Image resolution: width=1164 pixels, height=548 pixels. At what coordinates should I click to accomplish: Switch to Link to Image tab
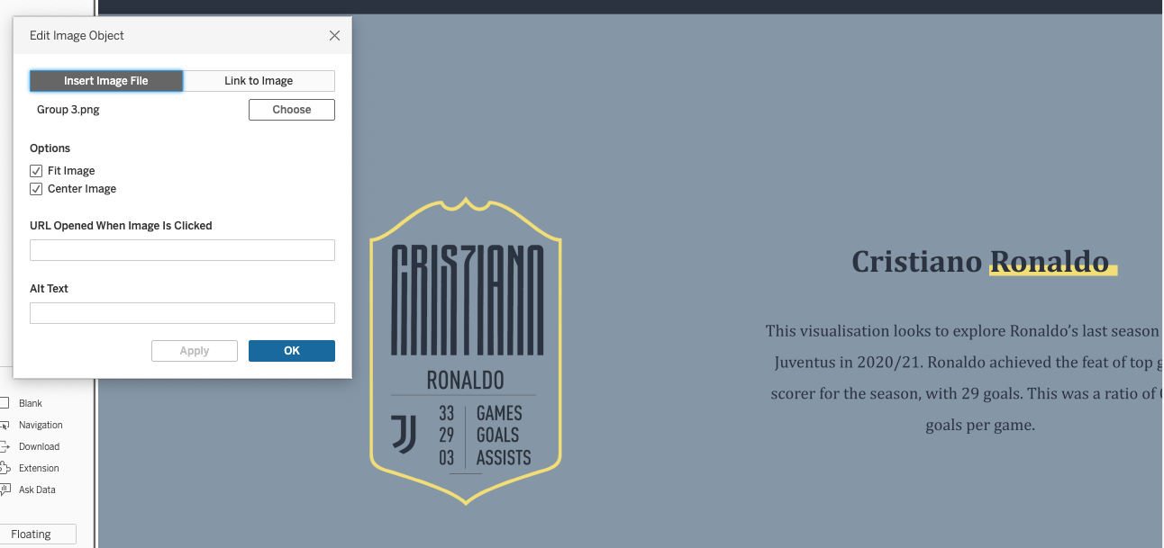(x=259, y=81)
